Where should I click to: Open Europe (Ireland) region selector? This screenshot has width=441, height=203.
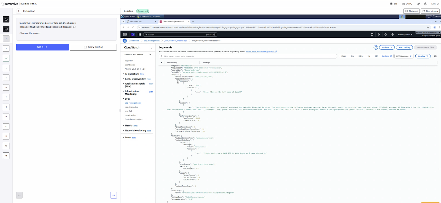[x=405, y=35]
